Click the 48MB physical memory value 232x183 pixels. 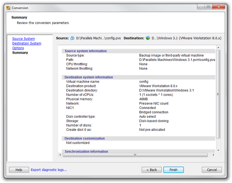tap(143, 99)
